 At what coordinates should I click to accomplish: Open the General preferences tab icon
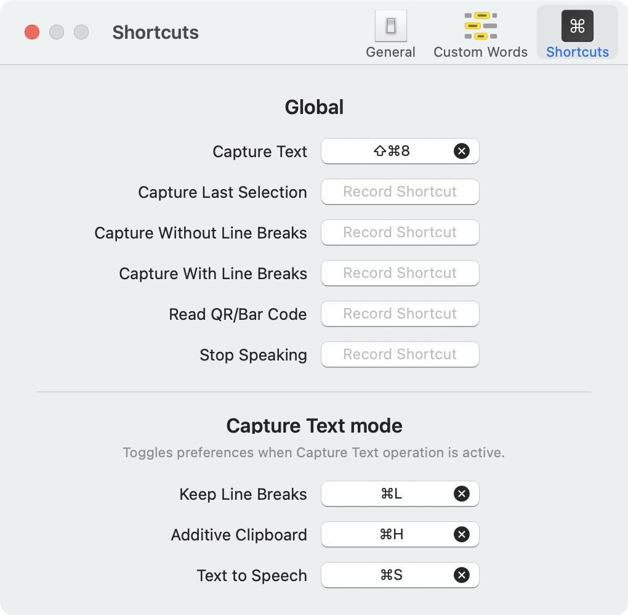point(390,26)
